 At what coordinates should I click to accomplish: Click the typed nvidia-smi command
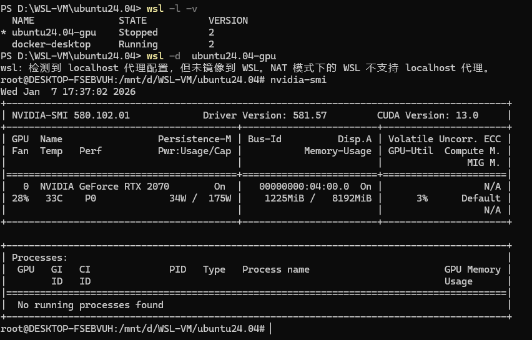pos(298,80)
